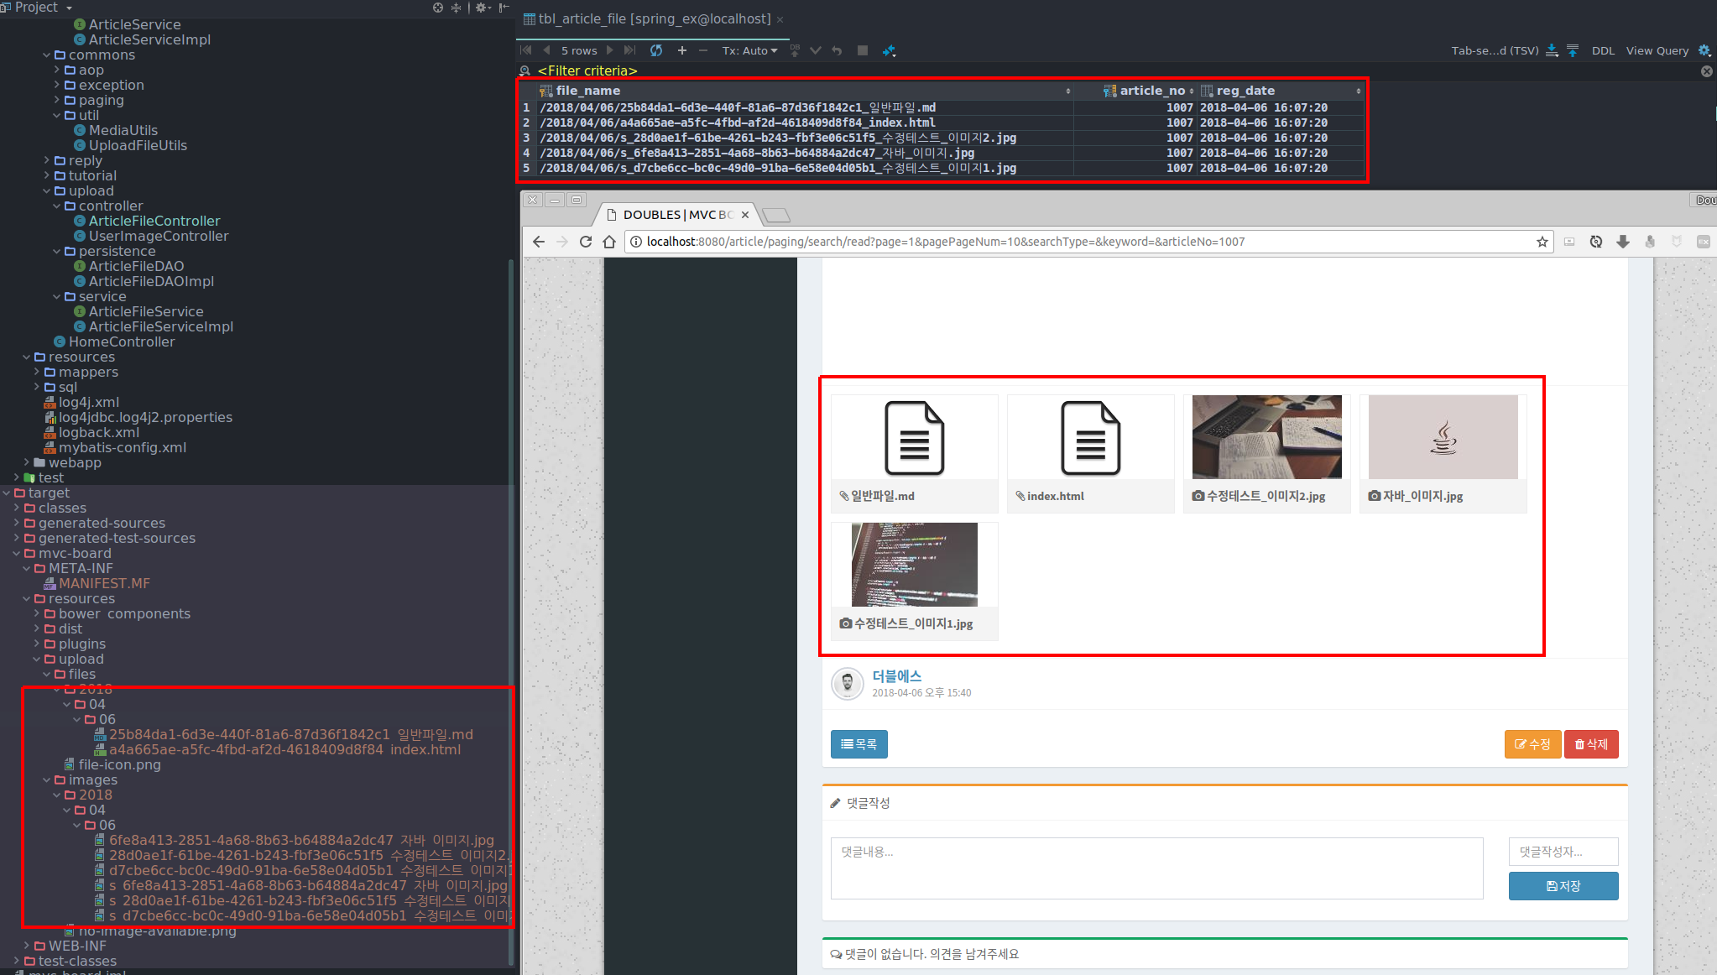
Task: Collapse the target folder node
Action: pos(7,493)
